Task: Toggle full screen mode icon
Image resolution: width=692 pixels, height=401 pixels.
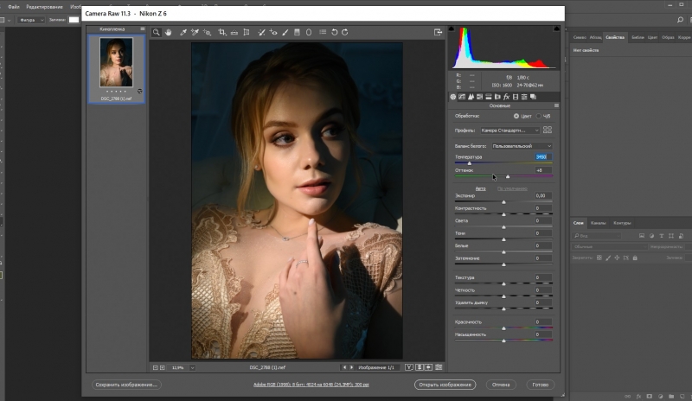Action: point(438,32)
